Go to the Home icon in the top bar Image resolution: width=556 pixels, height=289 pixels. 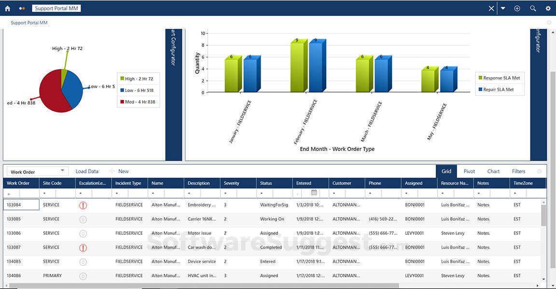(x=7, y=8)
